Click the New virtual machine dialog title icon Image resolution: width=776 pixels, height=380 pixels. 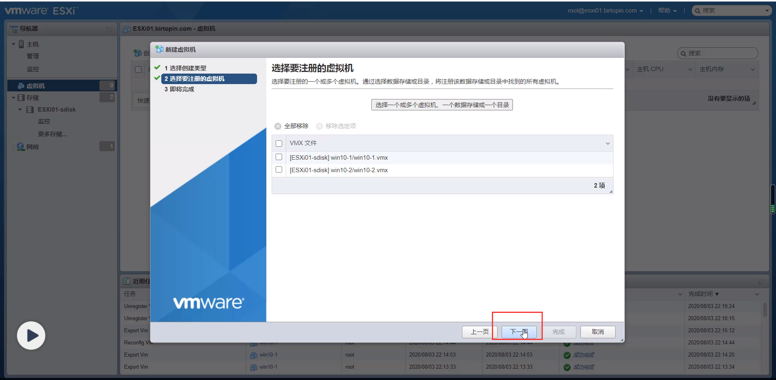coord(159,49)
